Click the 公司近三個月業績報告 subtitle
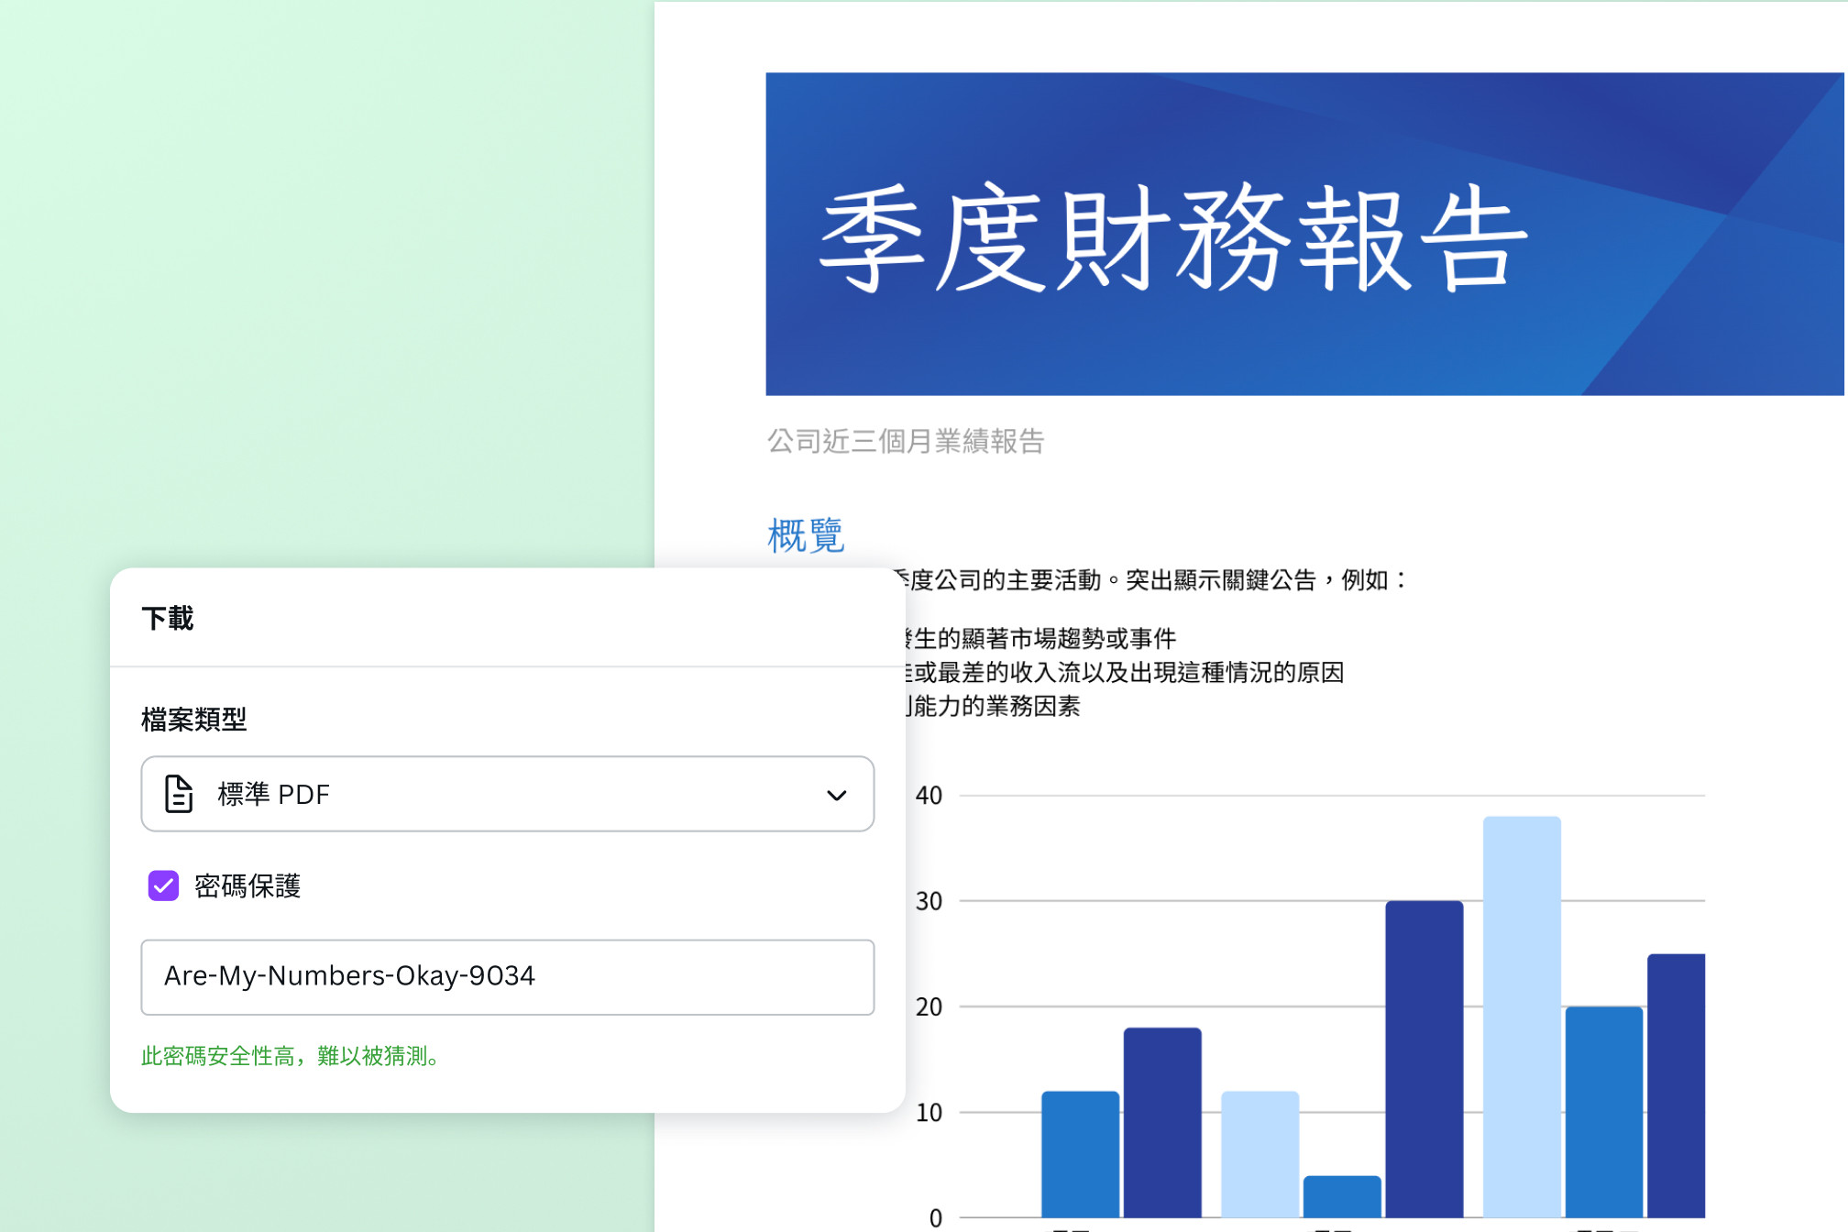 (906, 441)
